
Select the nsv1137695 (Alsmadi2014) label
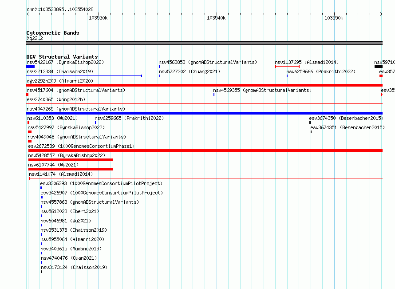click(x=307, y=62)
